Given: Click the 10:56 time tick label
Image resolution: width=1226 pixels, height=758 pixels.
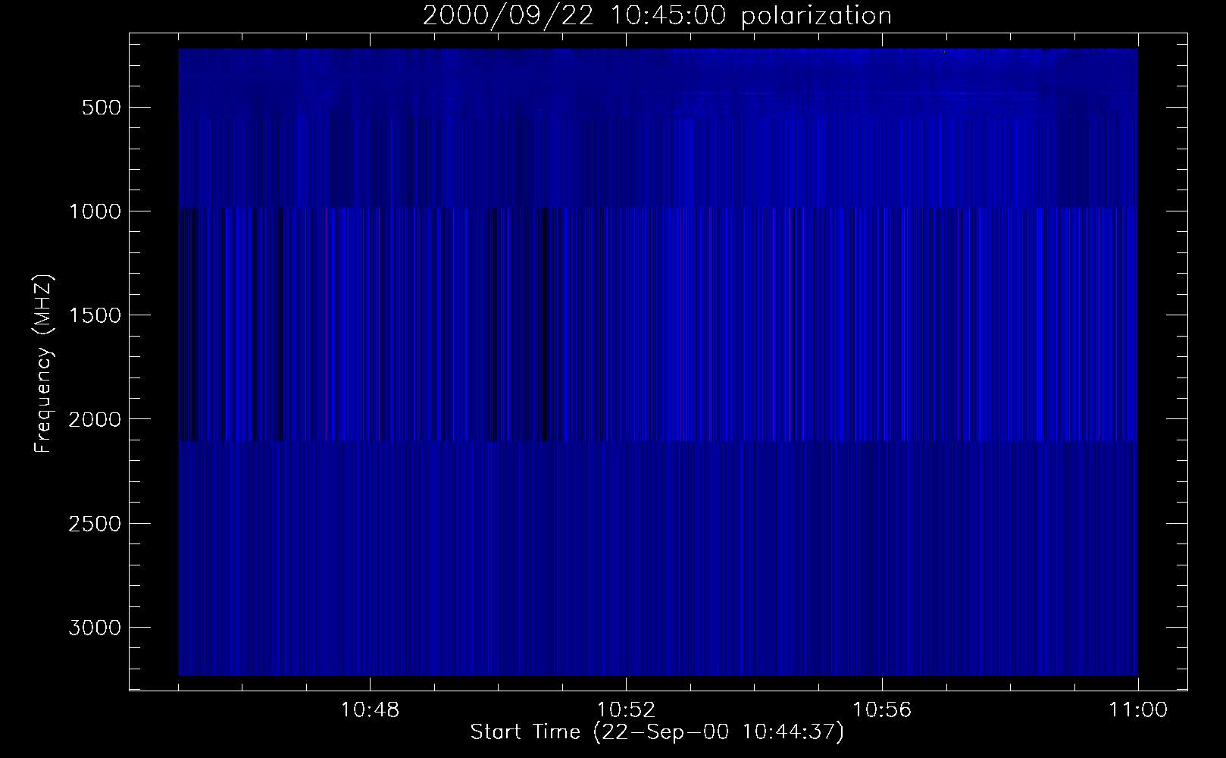Looking at the screenshot, I should point(882,710).
